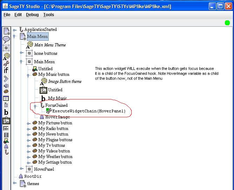Select the ExecuteWidgetChain(HoverPanel) action item
Viewport: 234px width, 190px height.
89,111
